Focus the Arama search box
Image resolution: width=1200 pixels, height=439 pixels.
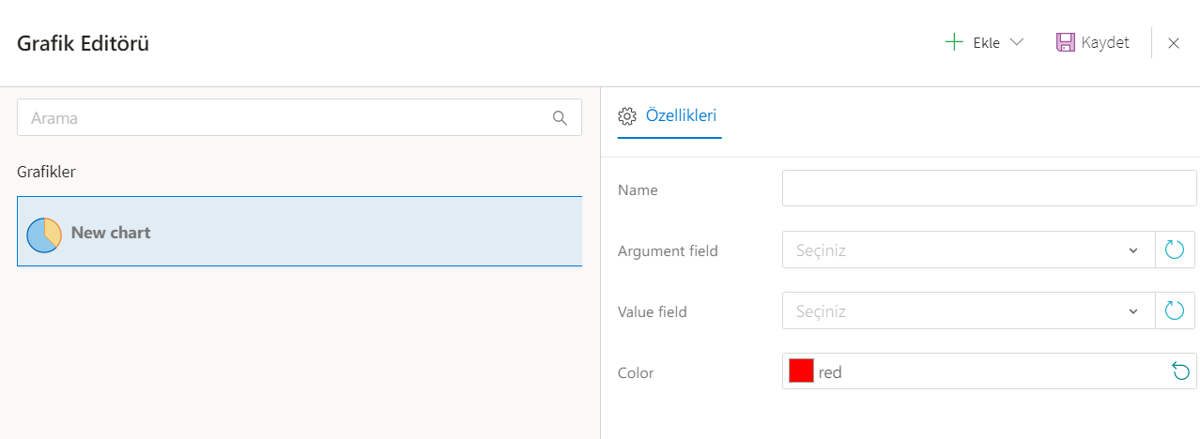282,118
